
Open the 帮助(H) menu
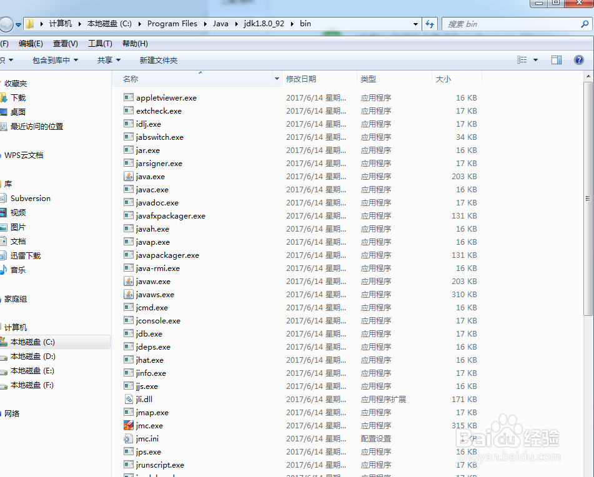click(135, 44)
